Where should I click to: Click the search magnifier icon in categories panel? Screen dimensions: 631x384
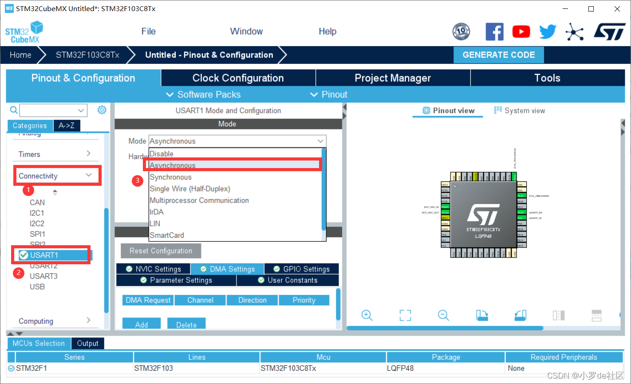point(14,110)
